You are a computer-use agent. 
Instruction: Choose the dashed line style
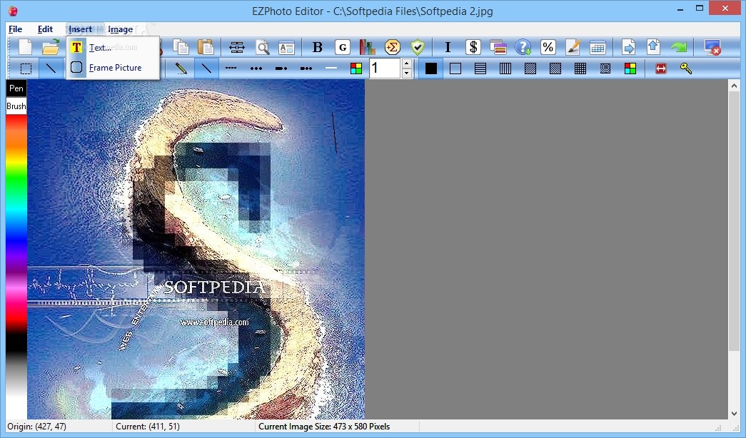pyautogui.click(x=231, y=68)
